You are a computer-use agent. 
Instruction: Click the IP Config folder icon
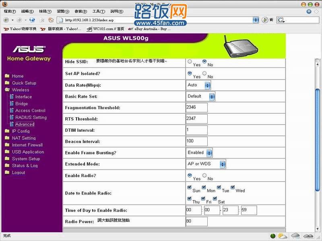(7, 131)
